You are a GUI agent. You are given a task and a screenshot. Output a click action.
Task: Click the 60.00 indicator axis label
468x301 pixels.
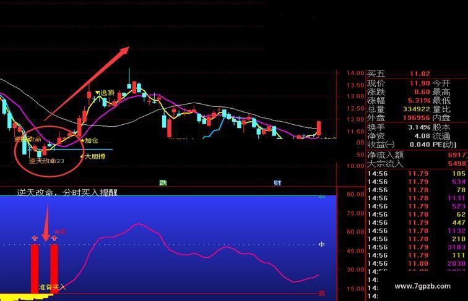click(355, 232)
